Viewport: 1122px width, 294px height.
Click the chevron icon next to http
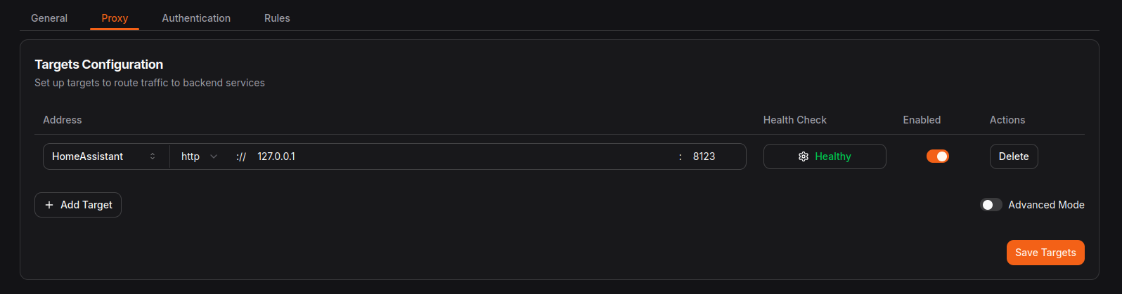[x=214, y=156]
